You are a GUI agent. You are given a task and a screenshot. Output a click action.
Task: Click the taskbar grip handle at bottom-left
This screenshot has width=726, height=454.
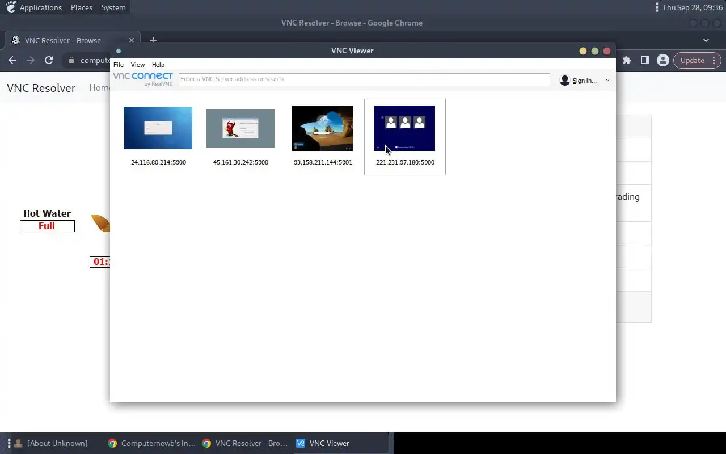[9, 443]
